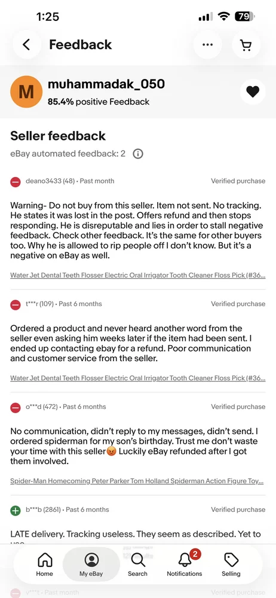Toggle the heart to save this seller

click(252, 91)
